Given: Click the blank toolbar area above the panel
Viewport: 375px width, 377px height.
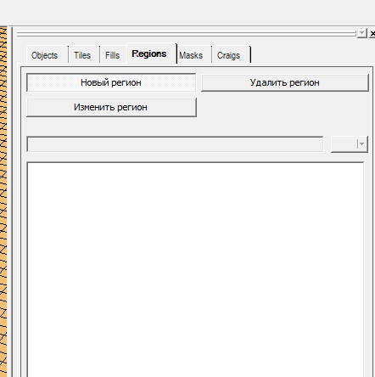Looking at the screenshot, I should click(187, 13).
